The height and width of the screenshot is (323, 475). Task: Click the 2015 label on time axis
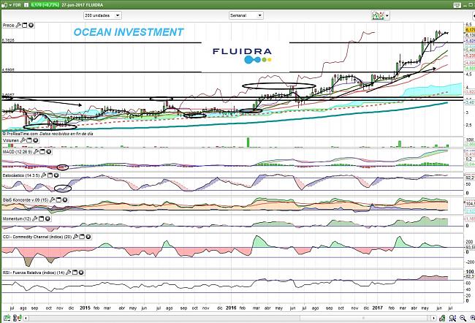[x=85, y=308]
